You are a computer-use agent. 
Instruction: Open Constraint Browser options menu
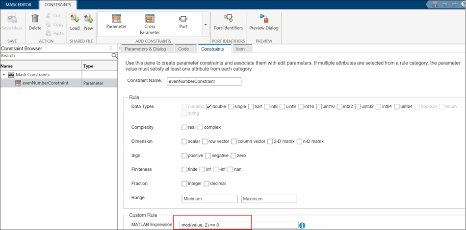tap(111, 48)
